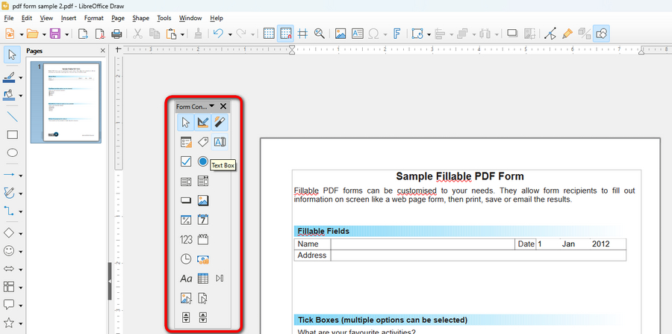
Task: Open the Shape menu
Action: (x=140, y=17)
